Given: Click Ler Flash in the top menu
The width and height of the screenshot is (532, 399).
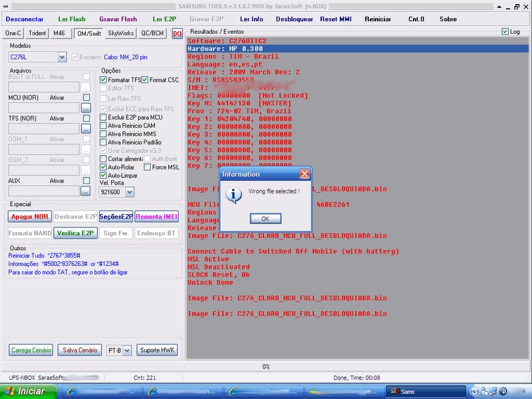Looking at the screenshot, I should click(72, 19).
